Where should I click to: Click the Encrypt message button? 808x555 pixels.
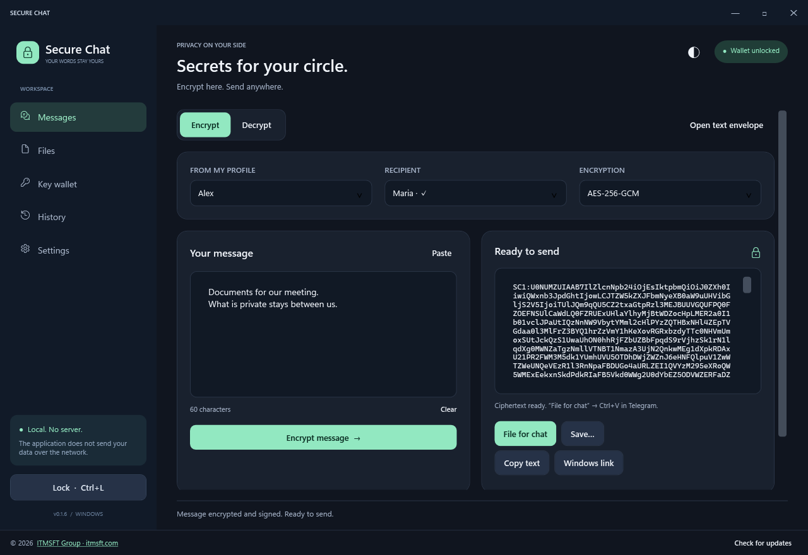point(323,438)
